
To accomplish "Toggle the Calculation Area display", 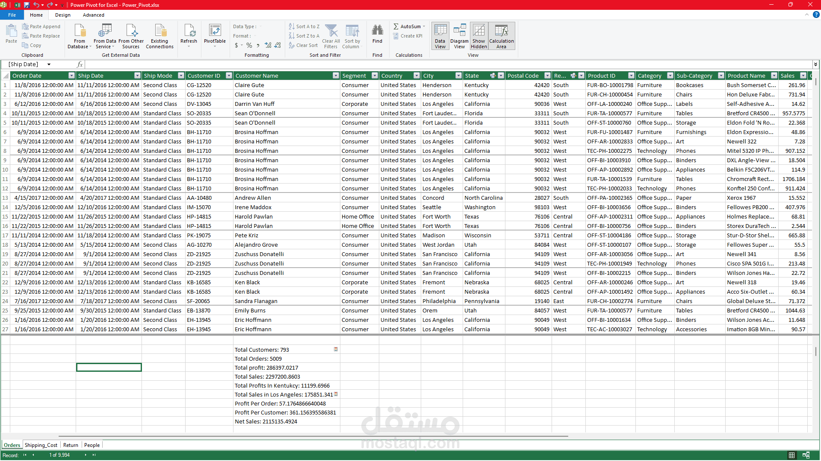I will pos(501,36).
